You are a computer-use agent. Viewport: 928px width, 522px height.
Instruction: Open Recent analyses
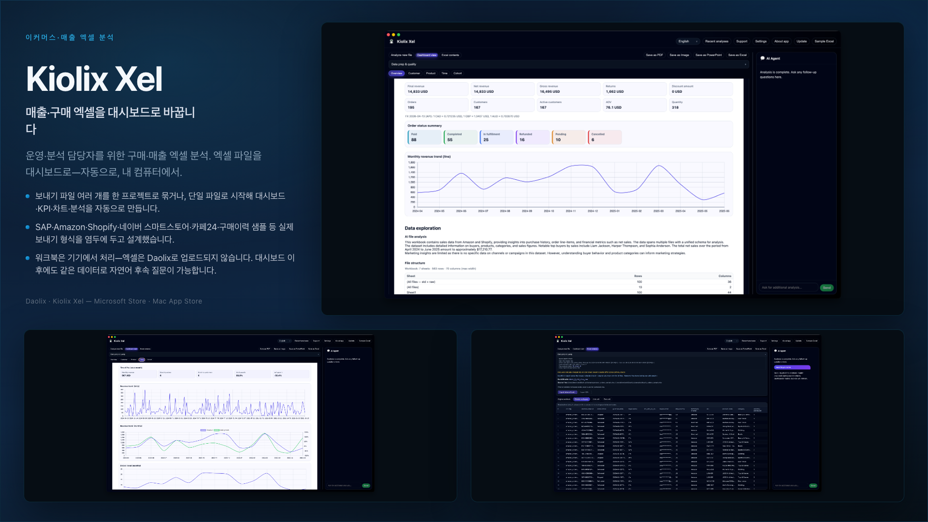tap(716, 42)
